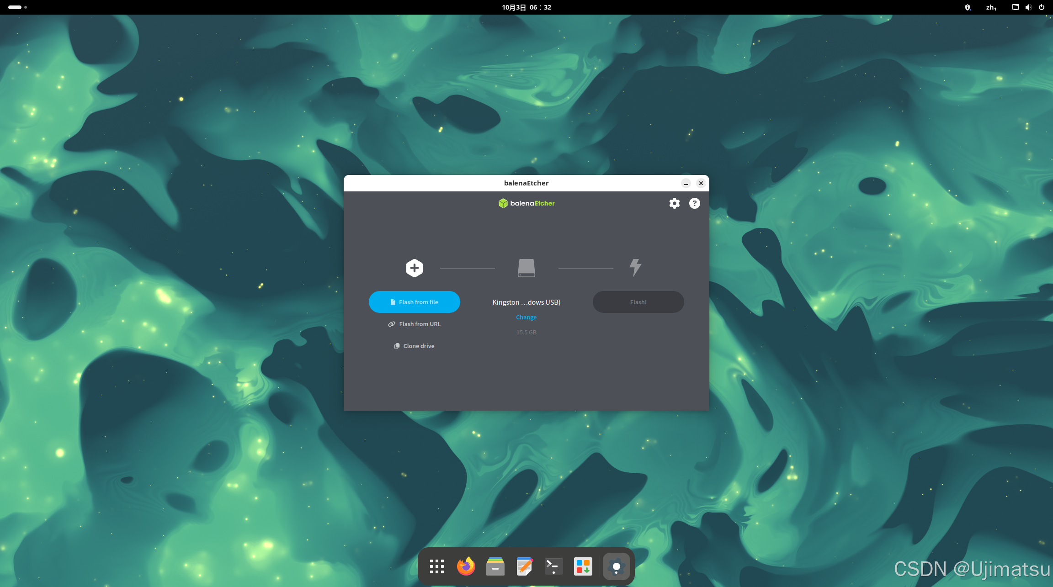Choose Flash from URL option
Image resolution: width=1053 pixels, height=587 pixels.
click(414, 324)
